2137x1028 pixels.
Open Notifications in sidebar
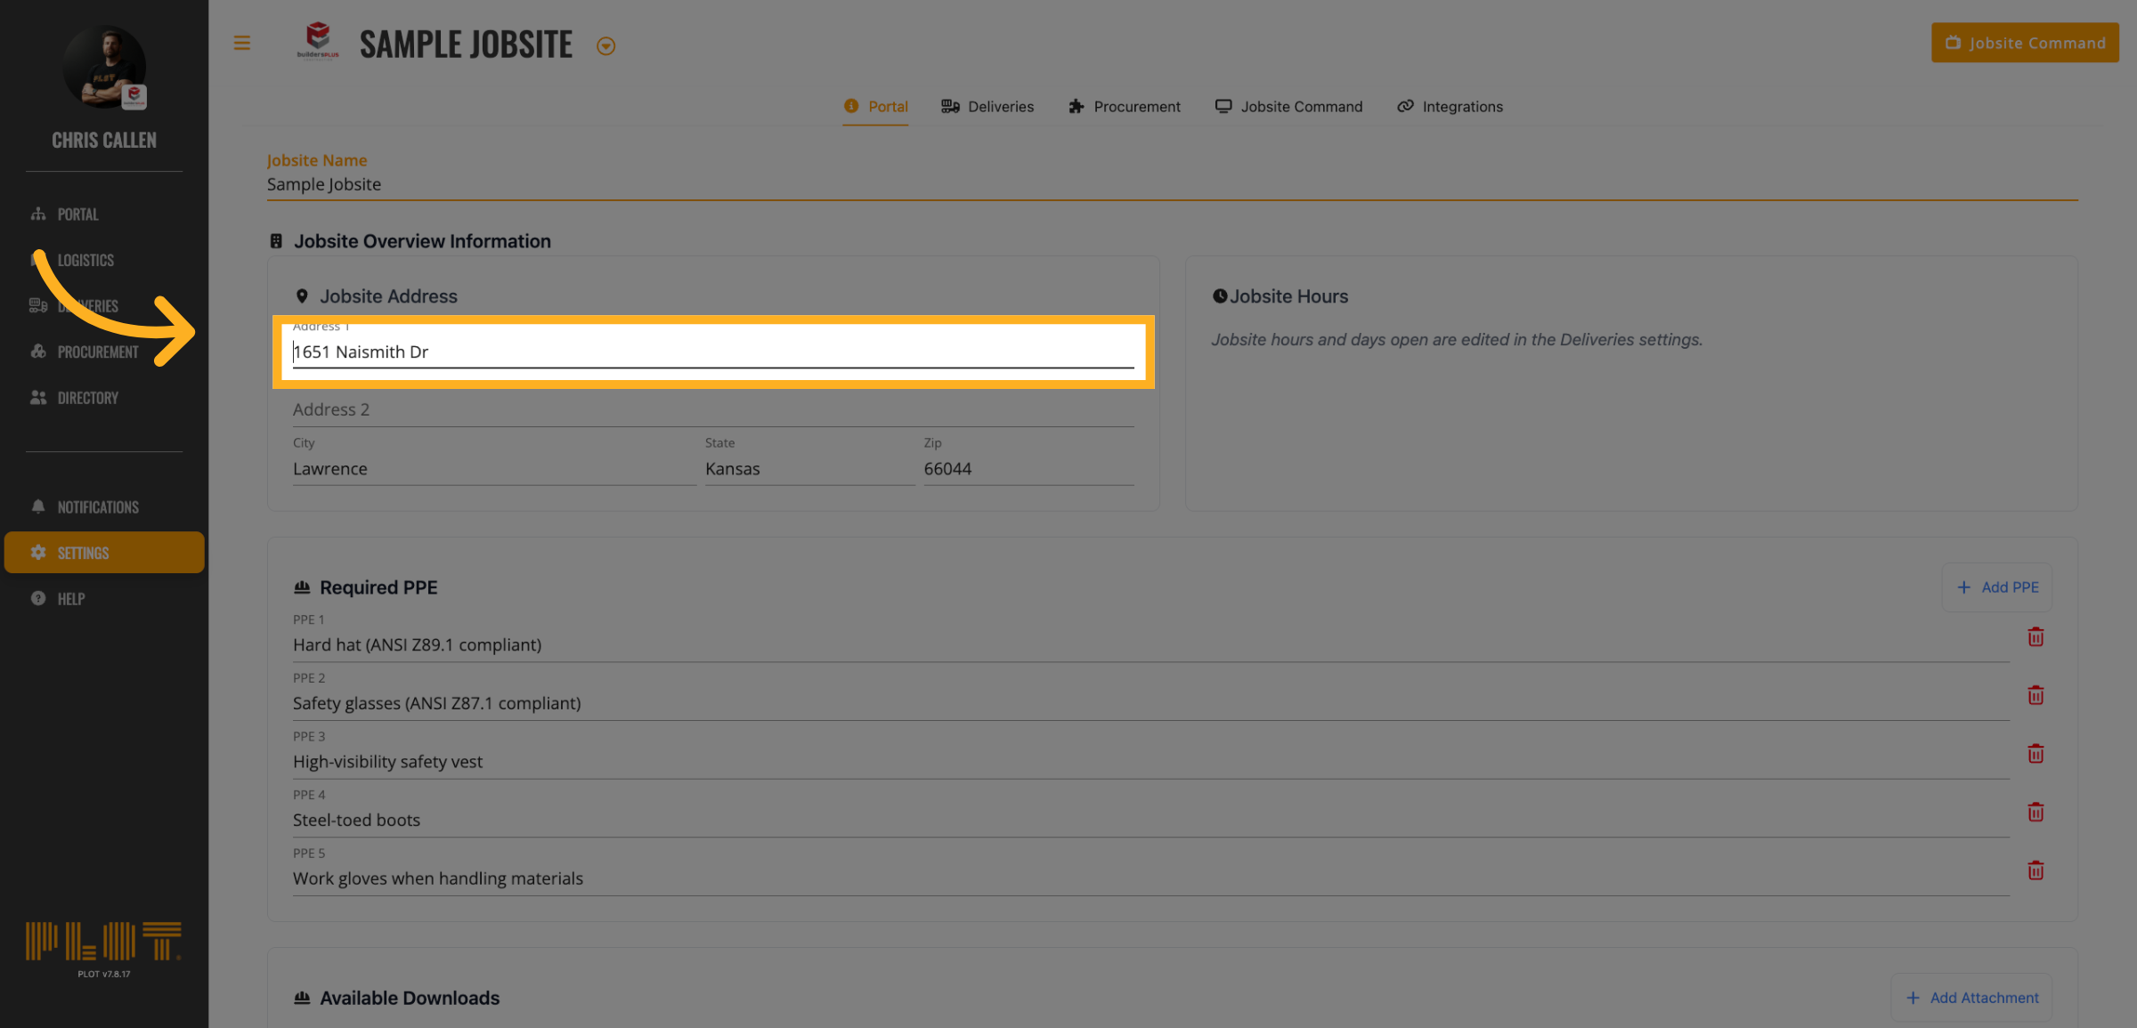pyautogui.click(x=97, y=507)
